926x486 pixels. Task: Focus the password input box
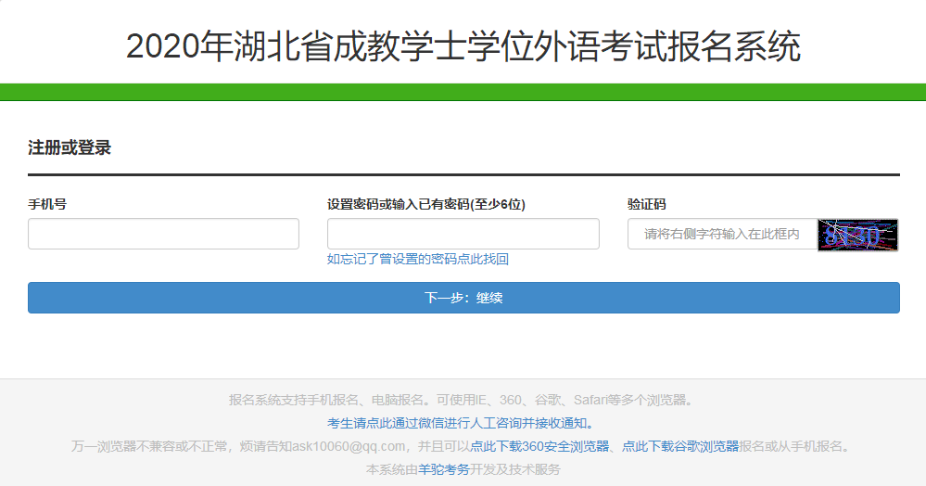coord(463,234)
